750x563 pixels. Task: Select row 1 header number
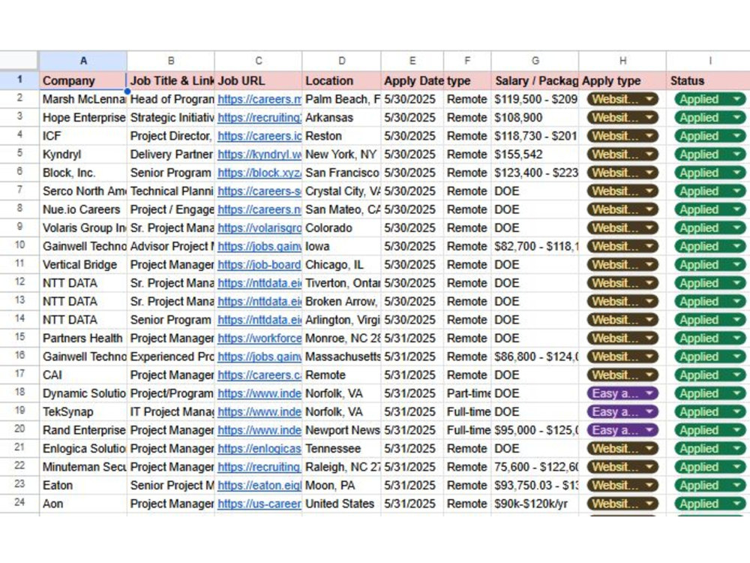tap(19, 80)
